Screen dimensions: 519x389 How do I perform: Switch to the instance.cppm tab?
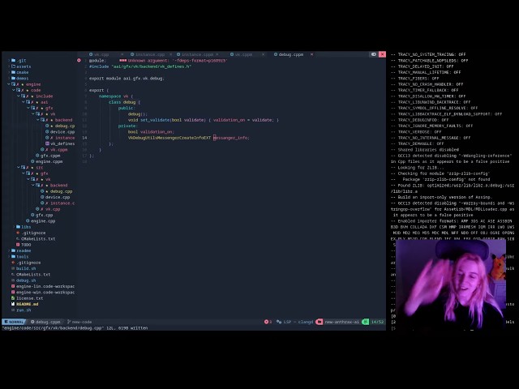coord(197,54)
